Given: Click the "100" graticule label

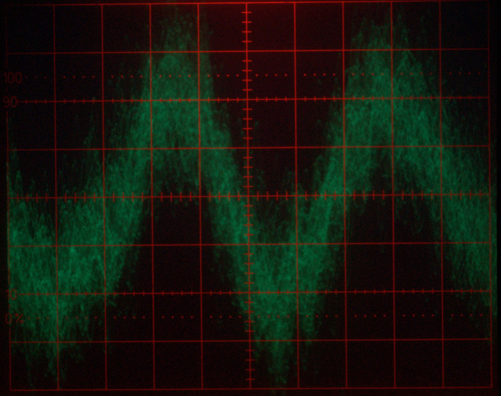Looking at the screenshot, I should point(13,77).
